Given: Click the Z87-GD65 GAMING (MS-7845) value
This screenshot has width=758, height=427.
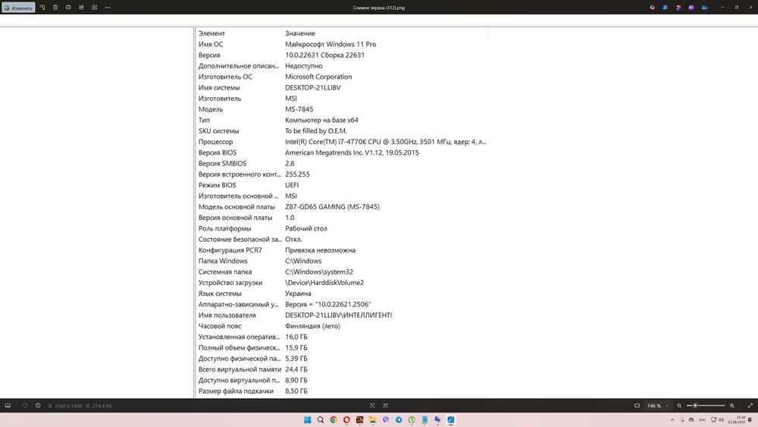Looking at the screenshot, I should pyautogui.click(x=332, y=206).
